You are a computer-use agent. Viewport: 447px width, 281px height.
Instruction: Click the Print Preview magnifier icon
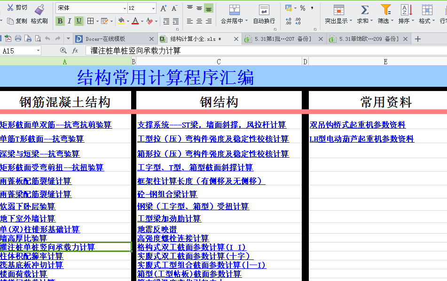coord(38,38)
